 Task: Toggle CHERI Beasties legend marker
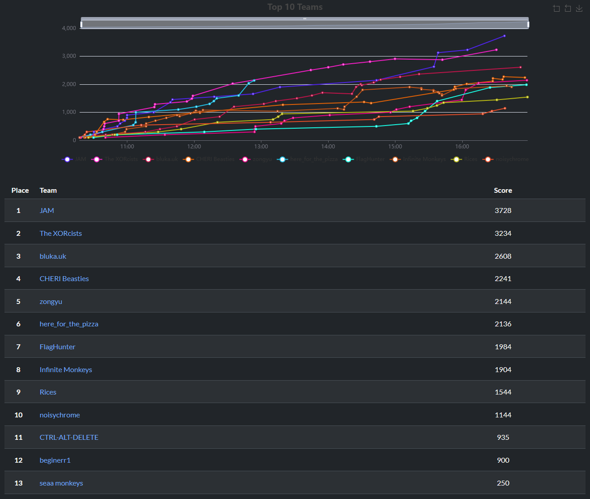(189, 159)
